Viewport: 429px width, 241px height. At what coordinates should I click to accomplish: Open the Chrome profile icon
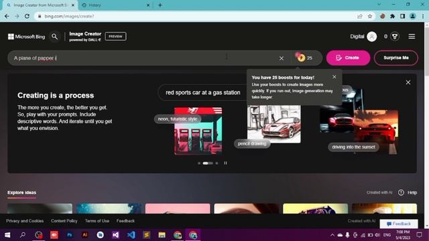pos(413,16)
